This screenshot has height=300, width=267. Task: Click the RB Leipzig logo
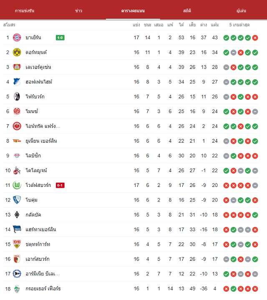(17, 156)
